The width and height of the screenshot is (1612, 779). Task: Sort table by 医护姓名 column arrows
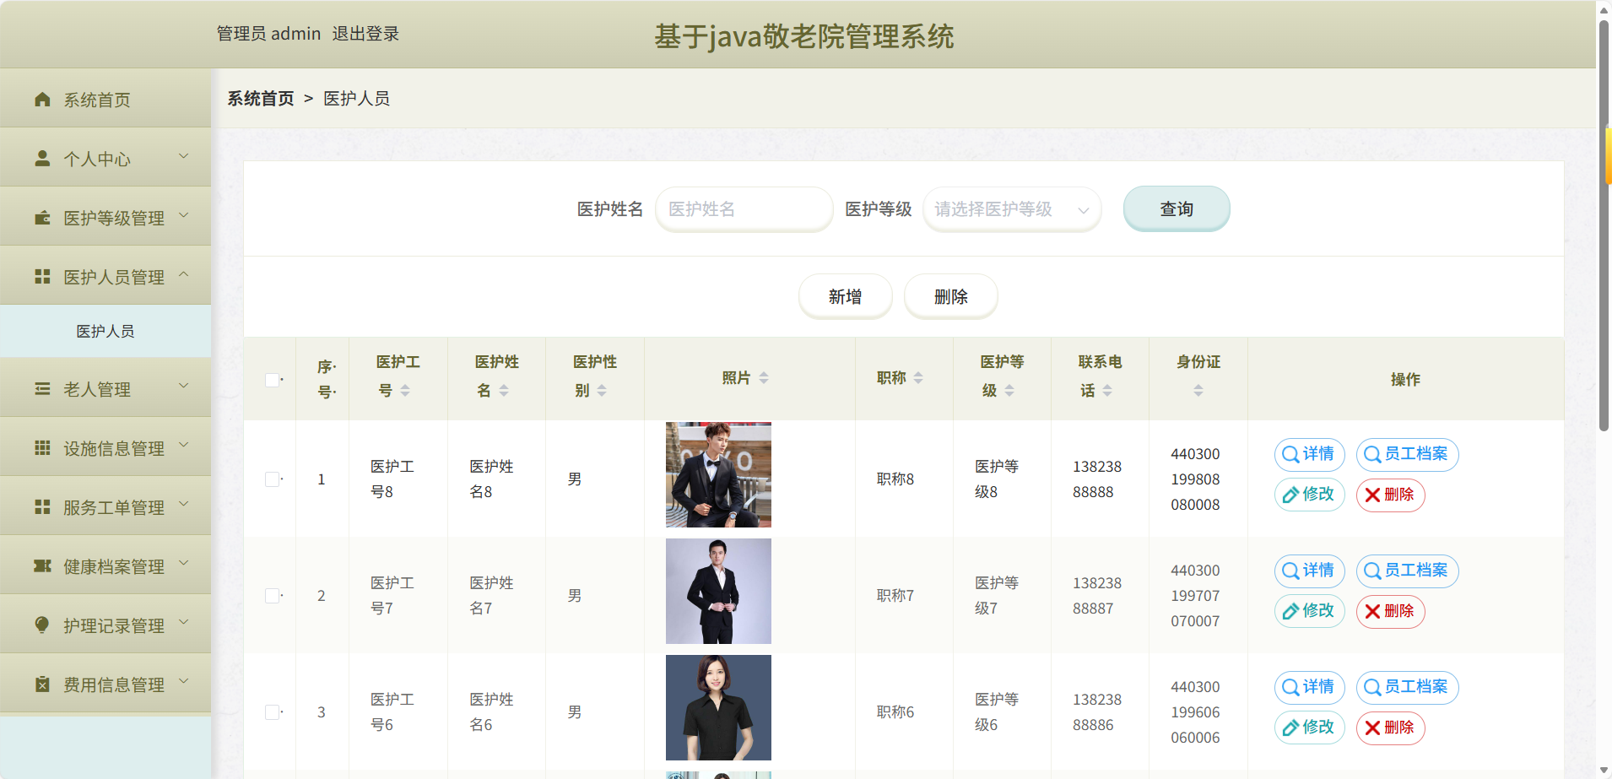(x=504, y=390)
